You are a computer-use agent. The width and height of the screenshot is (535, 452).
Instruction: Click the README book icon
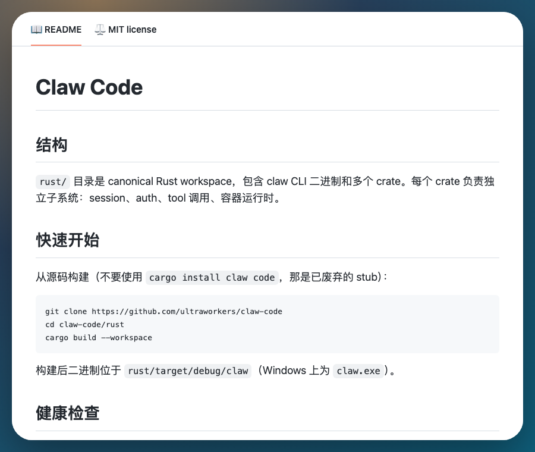[36, 30]
